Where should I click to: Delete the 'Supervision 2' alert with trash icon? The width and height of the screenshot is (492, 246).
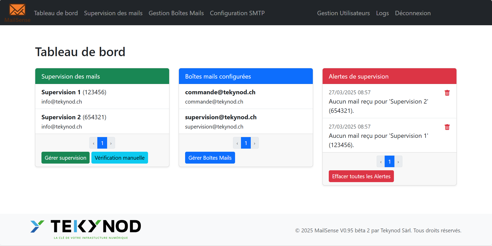point(447,93)
